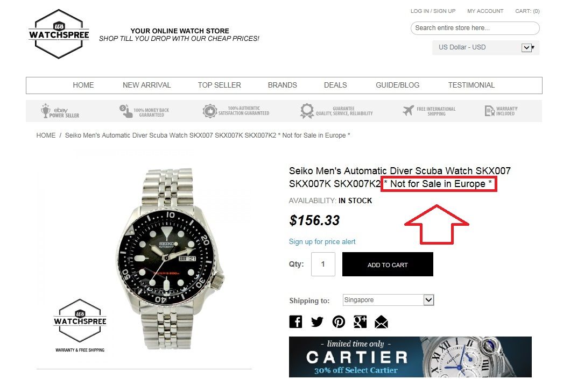Open the TOP SELLER navigation item
This screenshot has height=379, width=563.
click(220, 85)
